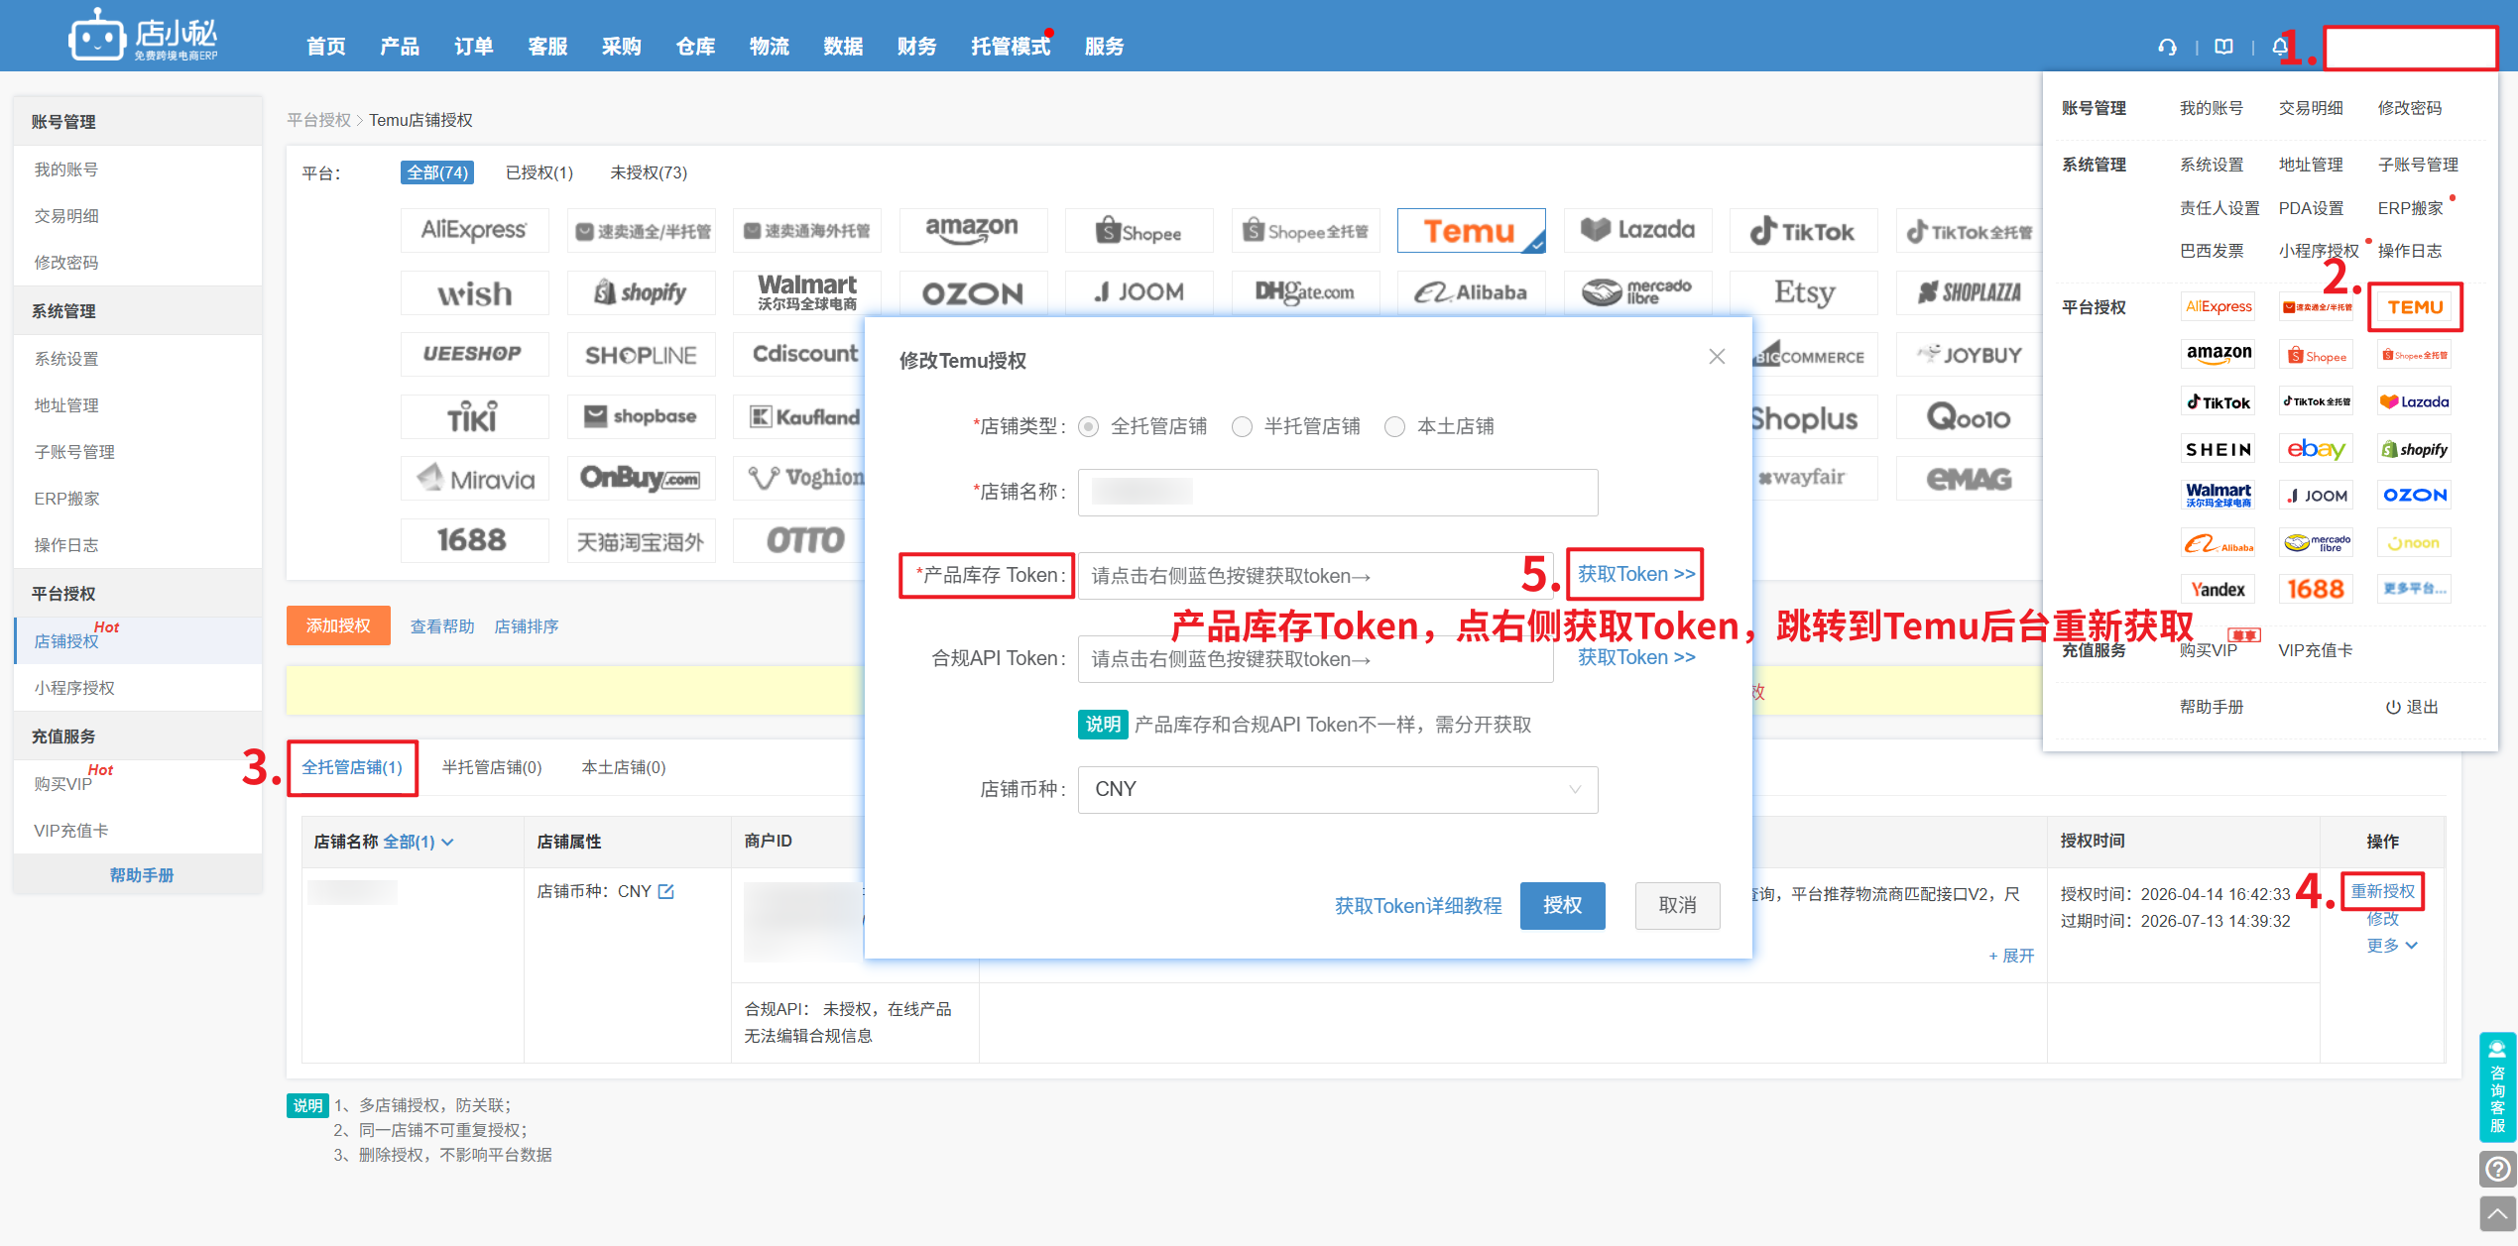2518x1246 pixels.
Task: Open the 订单 orders menu
Action: click(x=473, y=47)
